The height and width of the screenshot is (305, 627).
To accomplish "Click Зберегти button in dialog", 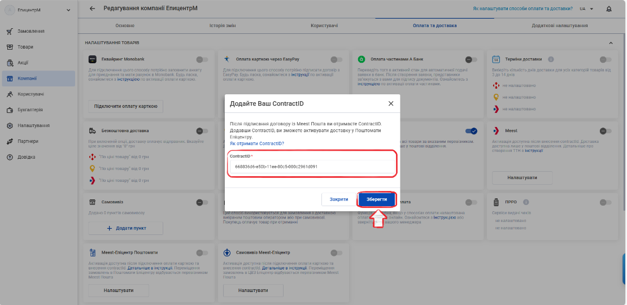I will pyautogui.click(x=376, y=199).
